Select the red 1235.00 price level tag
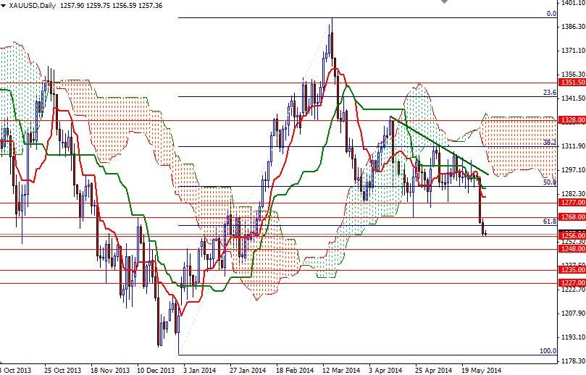Screen dimensions: 586x375 coord(570,270)
